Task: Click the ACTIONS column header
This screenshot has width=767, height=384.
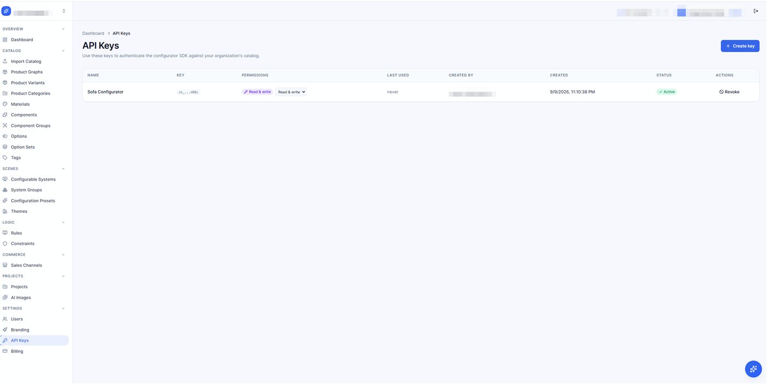Action: [x=724, y=75]
